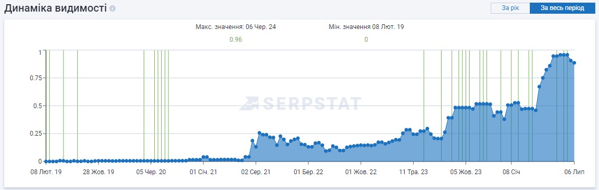Click the Мін. значення 08 Лют. 19 text
Viewport: 599px width, 190px height.
366,27
